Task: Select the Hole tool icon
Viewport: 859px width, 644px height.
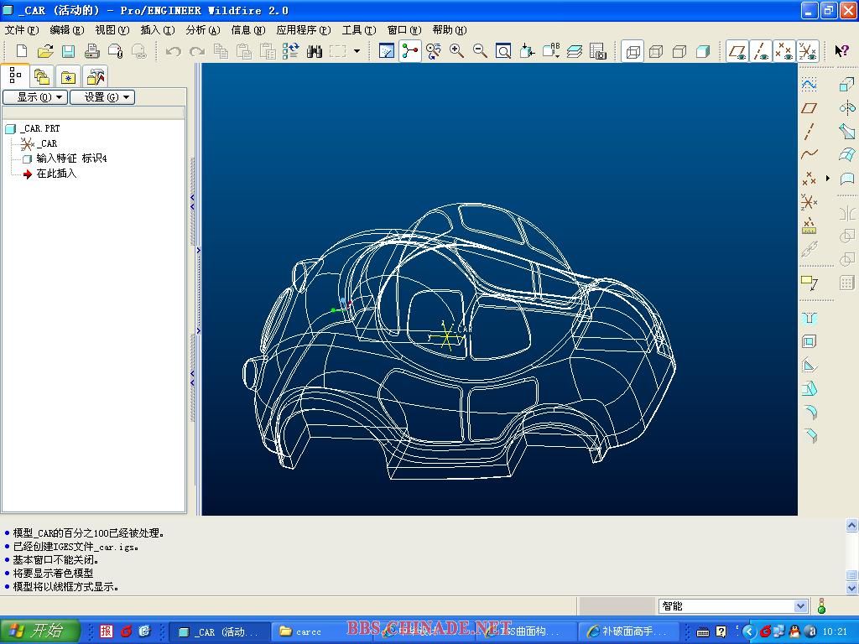Action: (809, 319)
